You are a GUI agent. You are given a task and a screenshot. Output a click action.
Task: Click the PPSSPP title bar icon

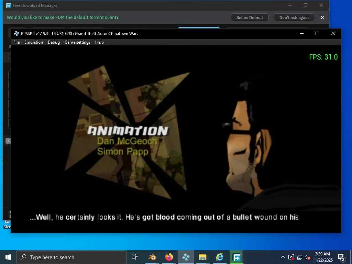[x=16, y=33]
